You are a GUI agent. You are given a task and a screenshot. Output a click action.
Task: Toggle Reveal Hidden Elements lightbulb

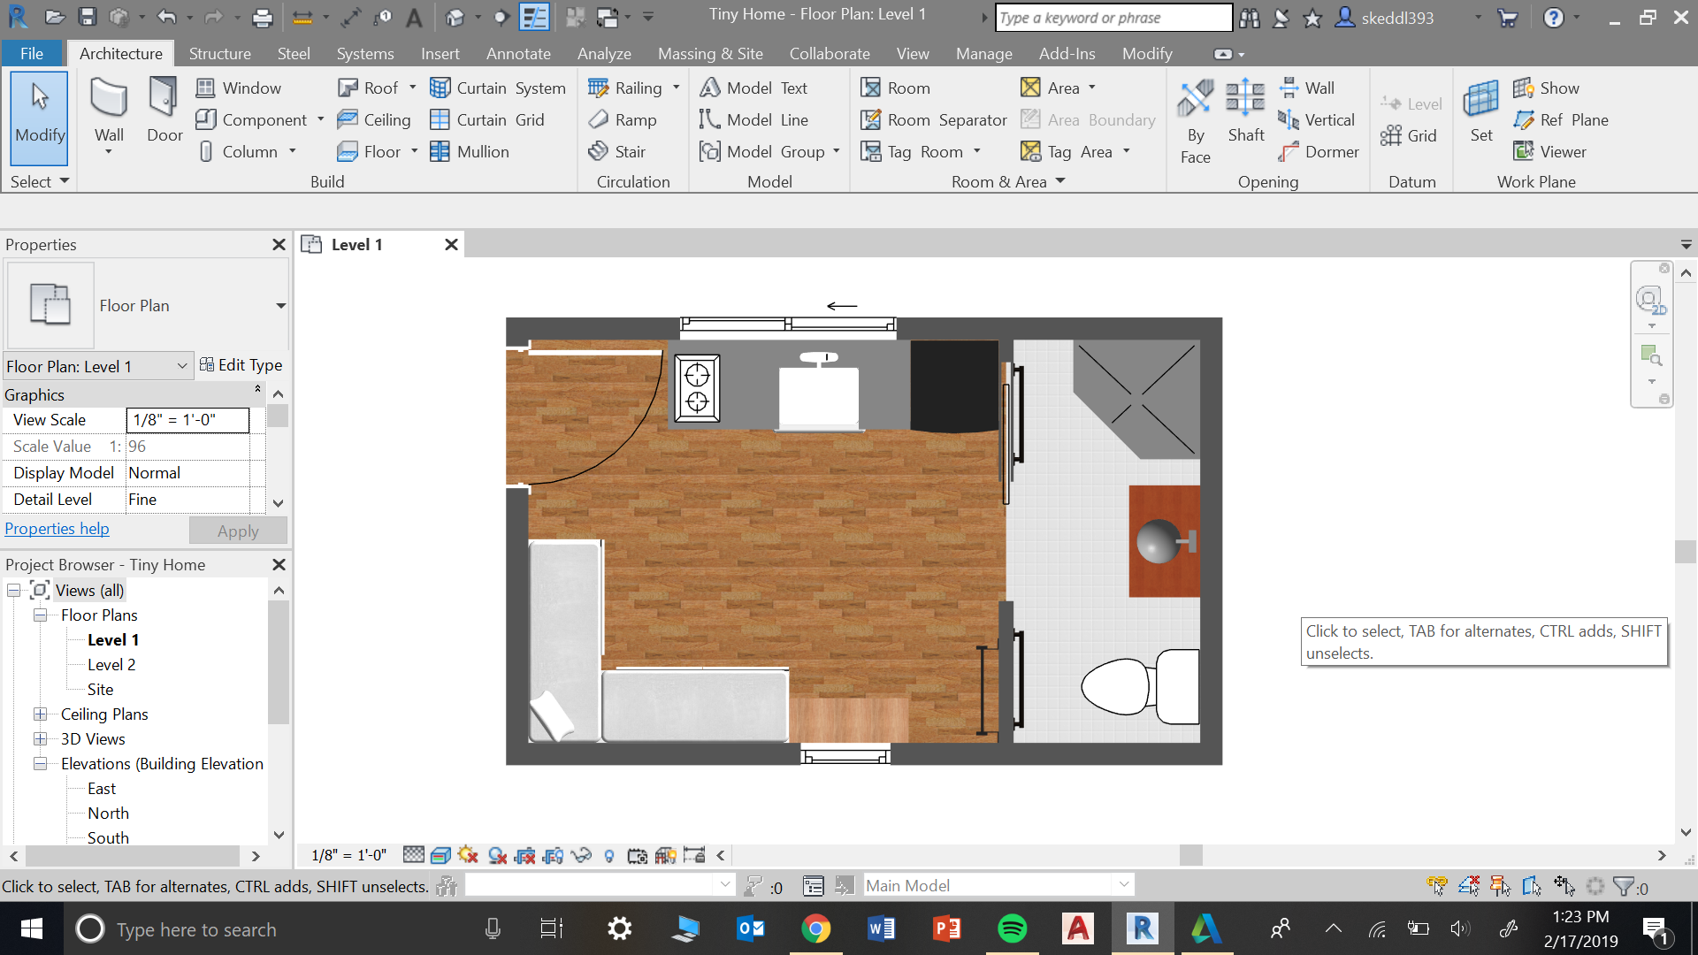608,855
